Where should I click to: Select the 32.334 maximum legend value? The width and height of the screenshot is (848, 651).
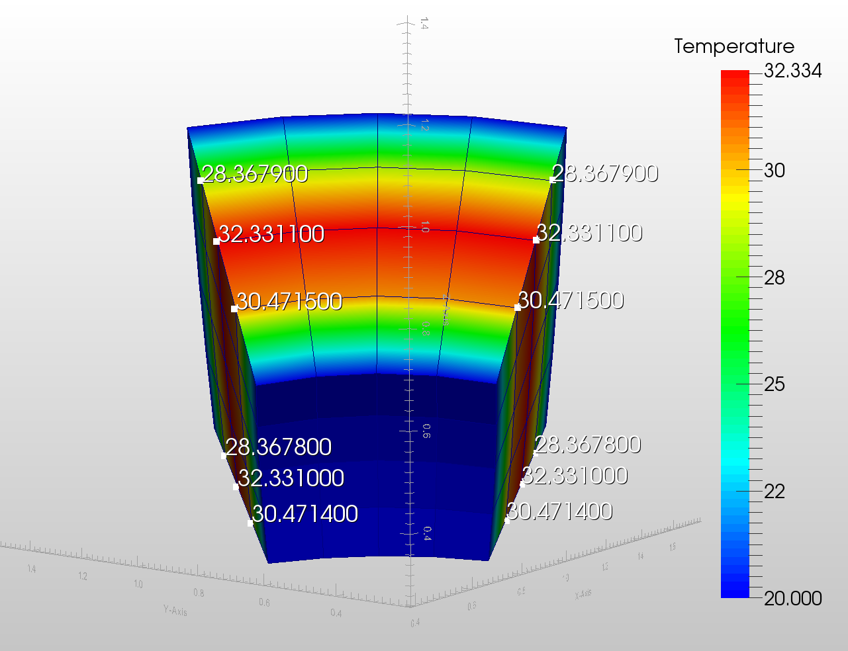point(793,71)
